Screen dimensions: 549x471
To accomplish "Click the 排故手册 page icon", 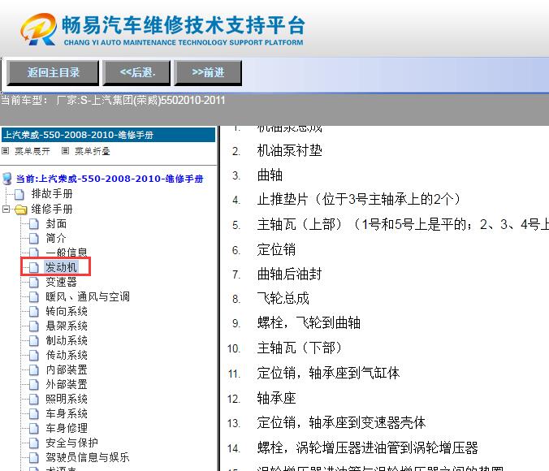I will pos(19,193).
